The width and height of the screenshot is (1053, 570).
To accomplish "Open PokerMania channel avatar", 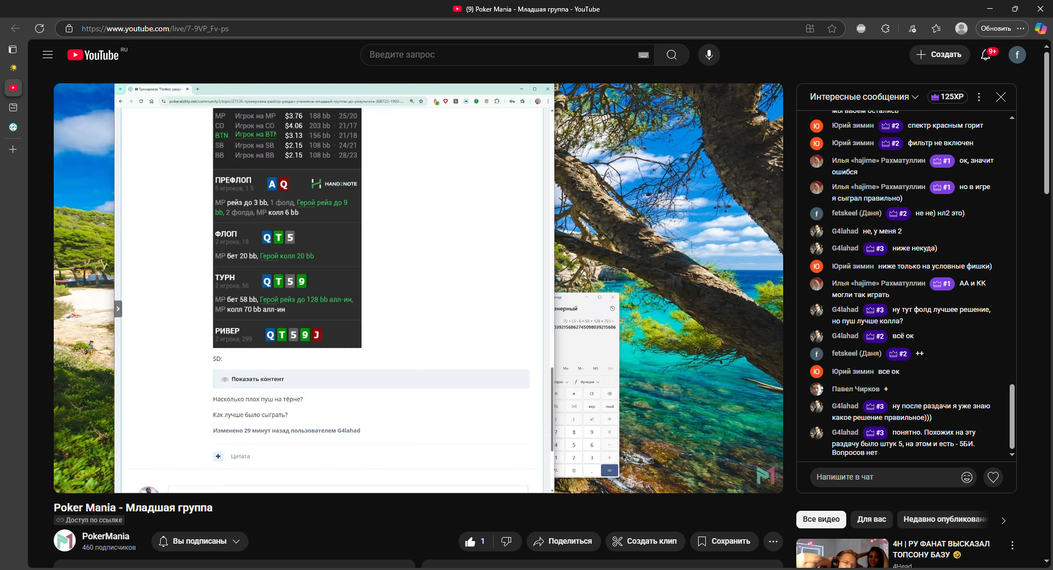I will [65, 541].
